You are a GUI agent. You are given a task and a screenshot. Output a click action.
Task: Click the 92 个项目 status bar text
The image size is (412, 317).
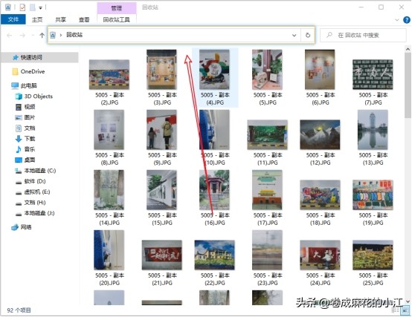click(19, 310)
